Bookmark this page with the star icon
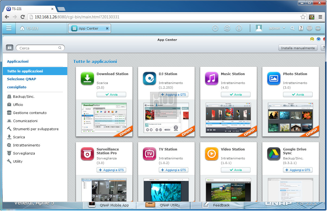 point(303,17)
